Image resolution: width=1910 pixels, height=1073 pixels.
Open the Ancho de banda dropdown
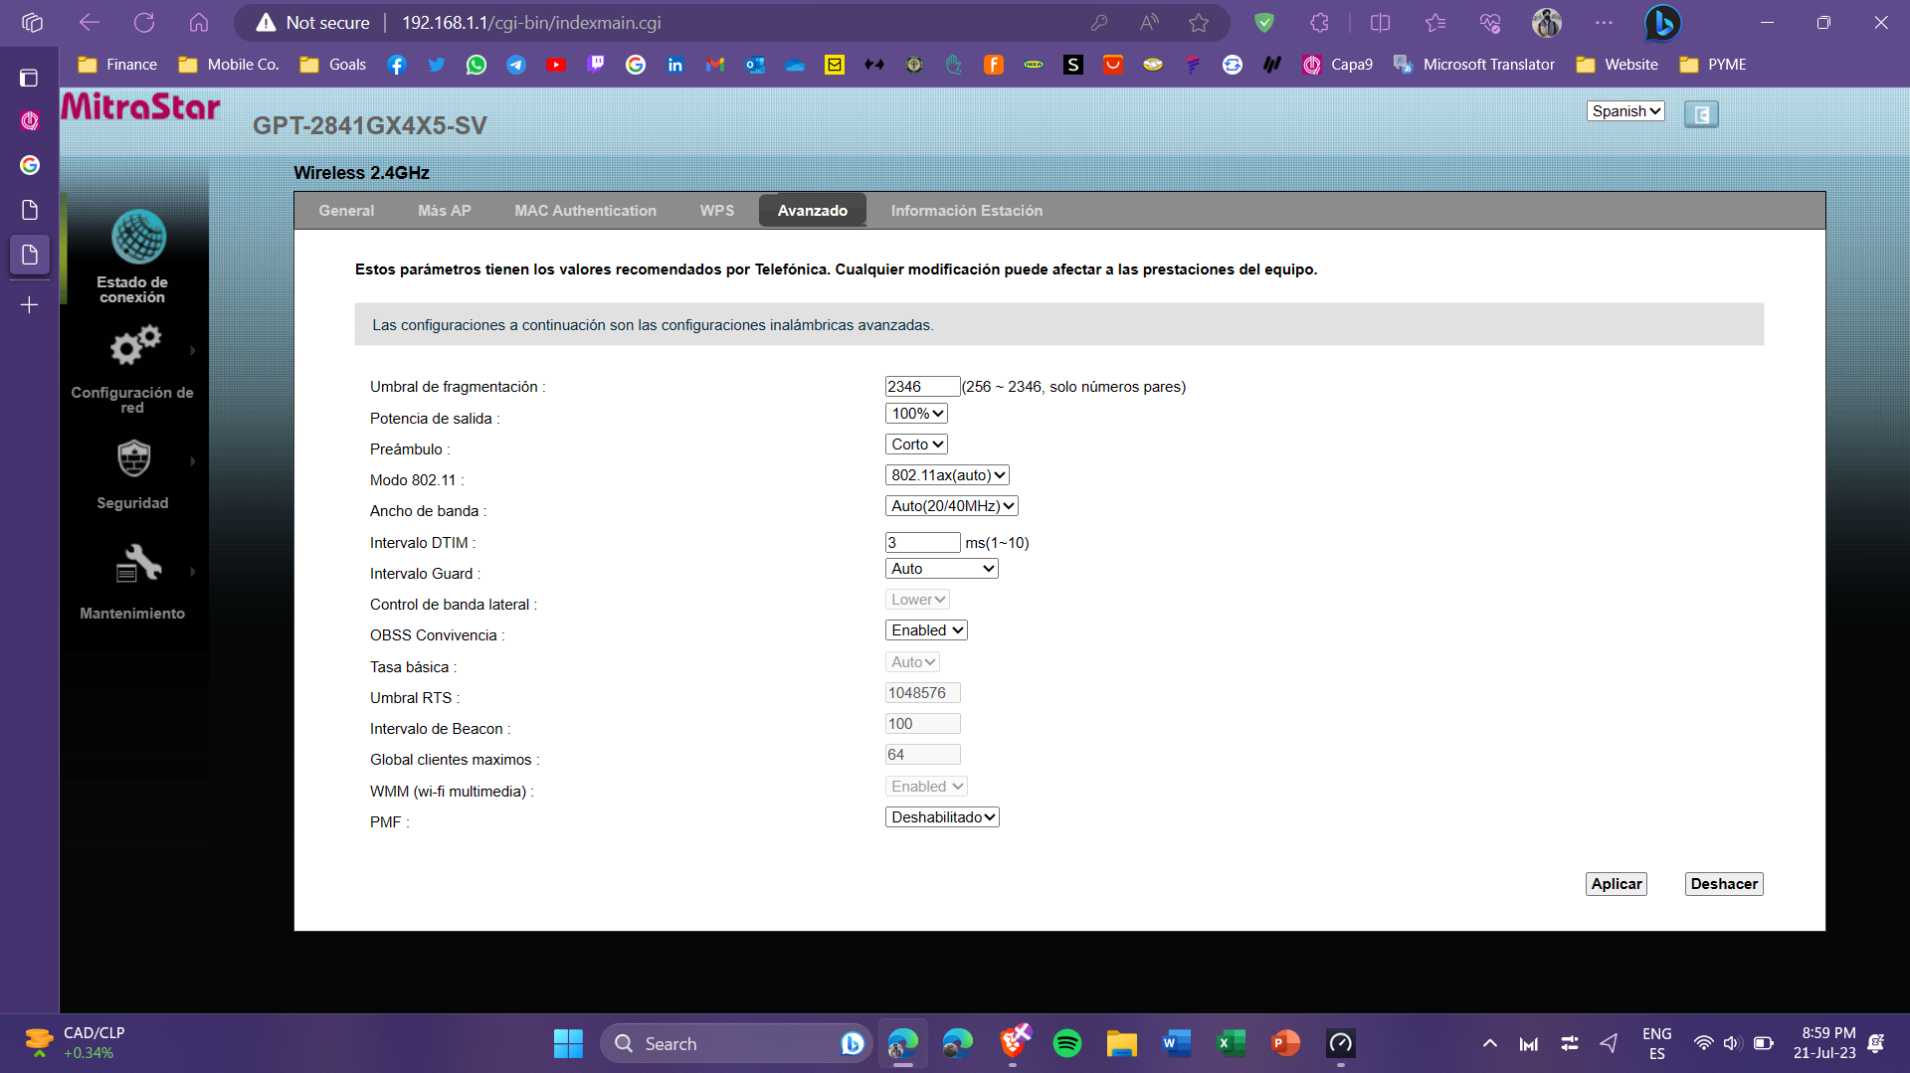click(952, 506)
